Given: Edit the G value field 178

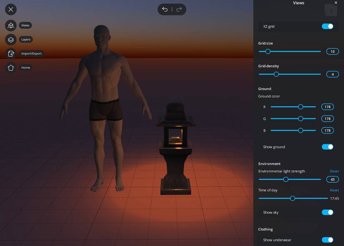Looking at the screenshot, I should [328, 119].
